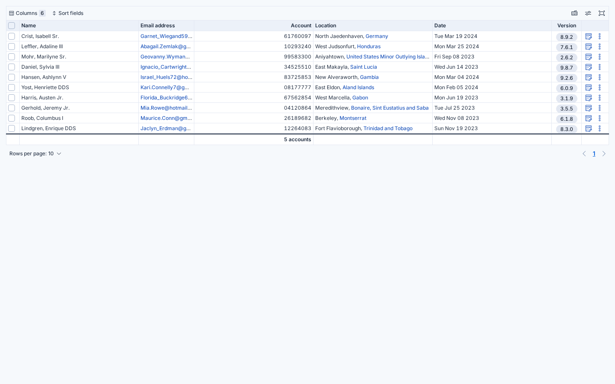Open more actions for Hansen, Ashlynn V
Viewport: 615px width, 384px height.
click(x=600, y=77)
